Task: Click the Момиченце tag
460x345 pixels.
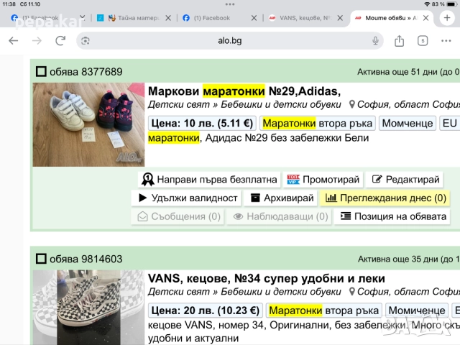Action: [x=417, y=310]
